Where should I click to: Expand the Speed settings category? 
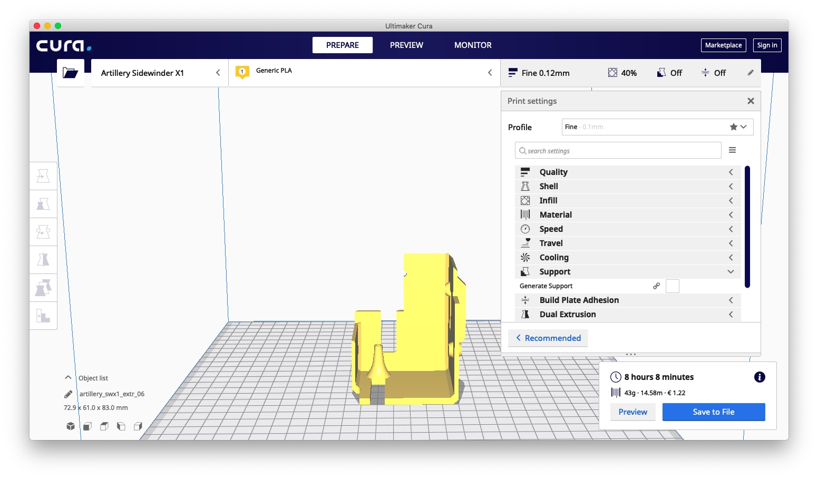point(628,229)
